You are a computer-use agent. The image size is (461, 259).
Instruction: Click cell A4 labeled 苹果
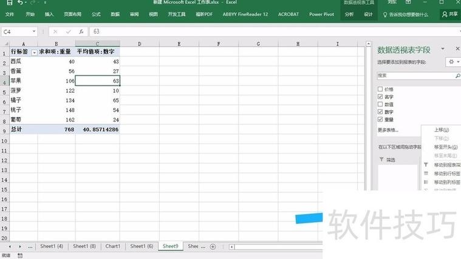pyautogui.click(x=23, y=81)
